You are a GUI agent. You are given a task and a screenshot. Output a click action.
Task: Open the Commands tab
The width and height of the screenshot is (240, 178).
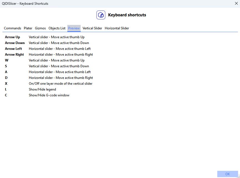pos(12,28)
